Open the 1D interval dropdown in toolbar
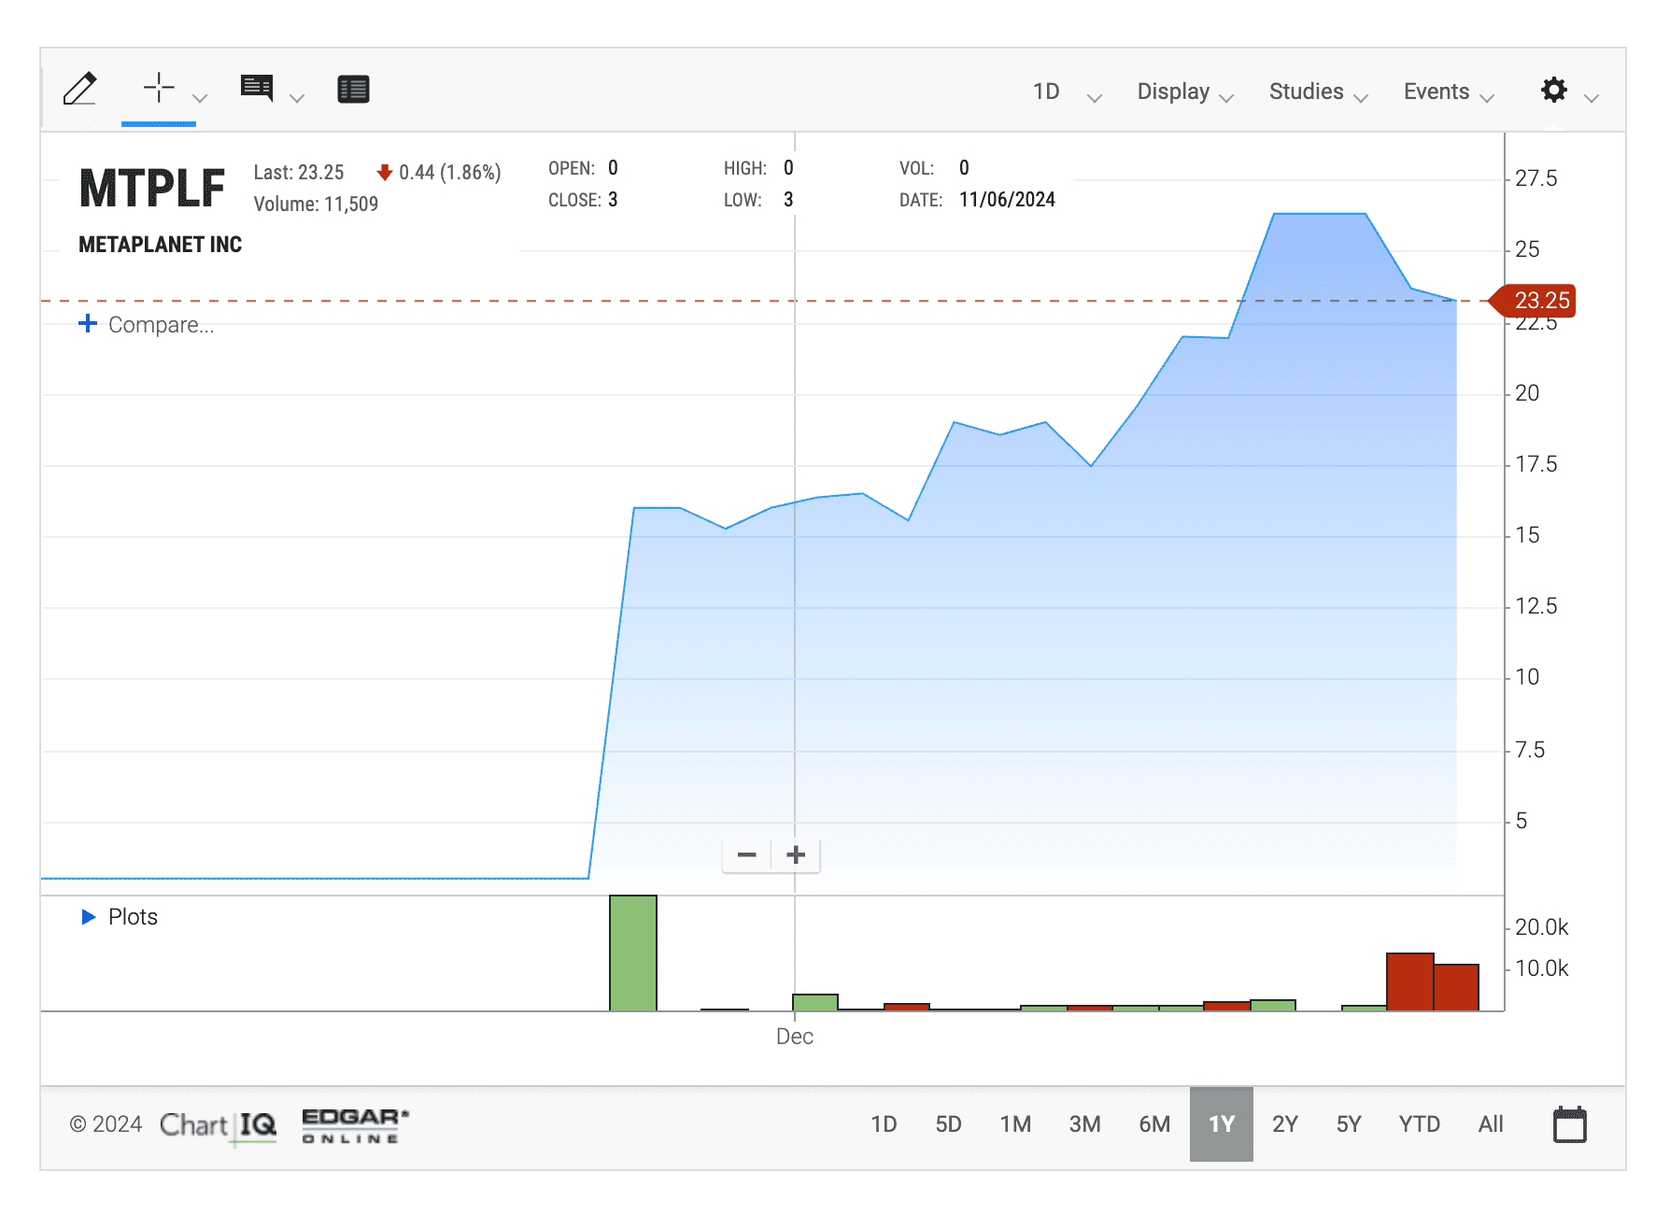This screenshot has width=1670, height=1214. pyautogui.click(x=1067, y=92)
